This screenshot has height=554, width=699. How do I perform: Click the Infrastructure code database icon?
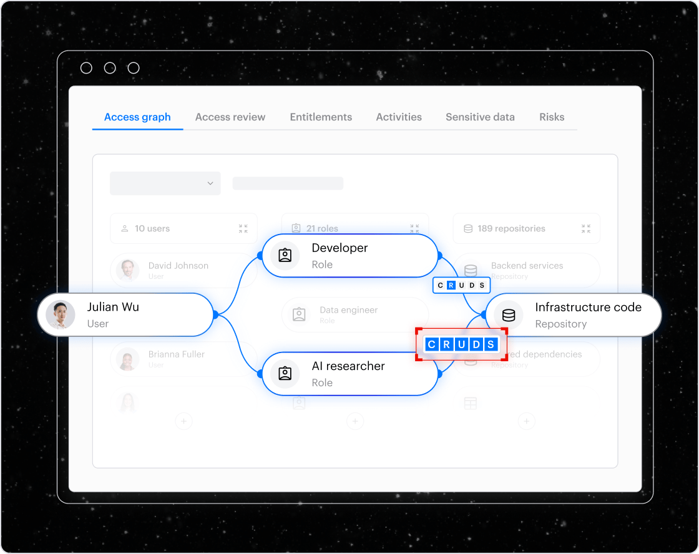509,315
